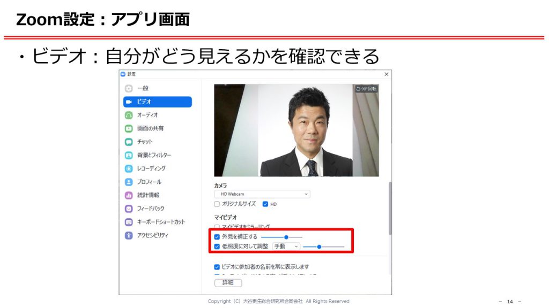Uncheck the HD checkbox
The image size is (549, 308).
point(265,204)
